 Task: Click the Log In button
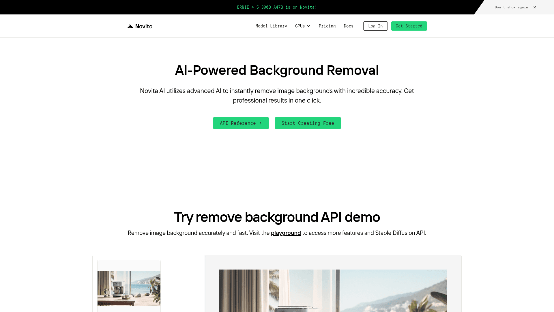click(x=375, y=26)
